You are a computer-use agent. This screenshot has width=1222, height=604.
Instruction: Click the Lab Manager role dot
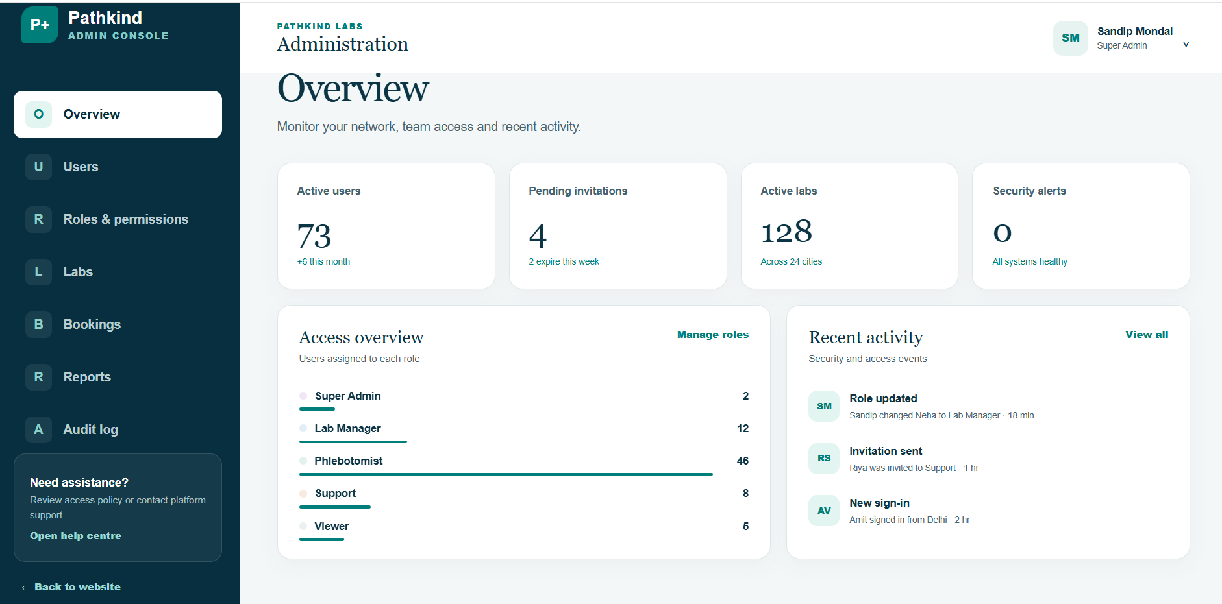point(303,428)
